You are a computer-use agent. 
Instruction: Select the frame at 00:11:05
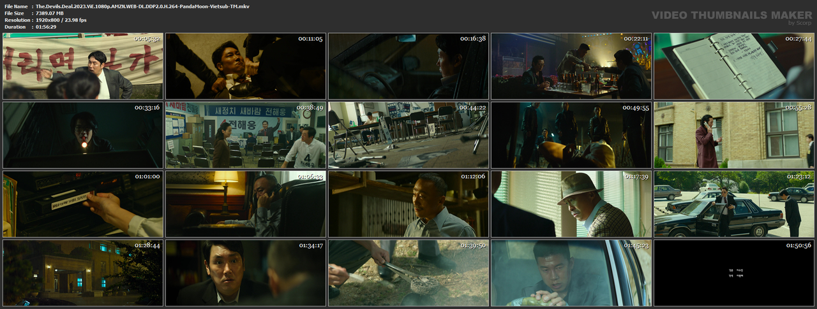coord(246,66)
